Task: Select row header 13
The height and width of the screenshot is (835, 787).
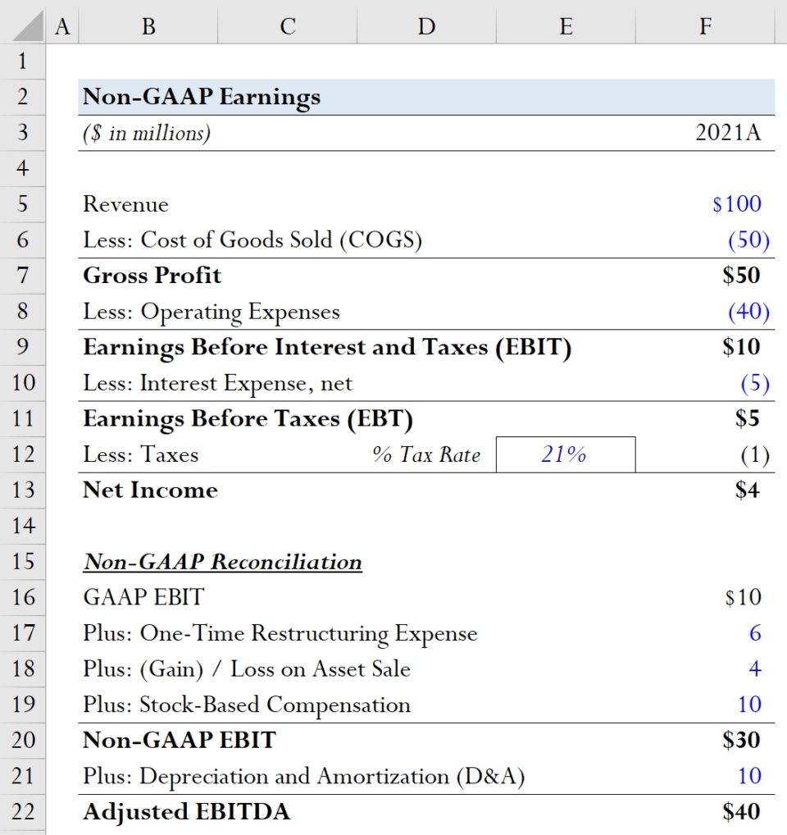Action: (x=23, y=490)
